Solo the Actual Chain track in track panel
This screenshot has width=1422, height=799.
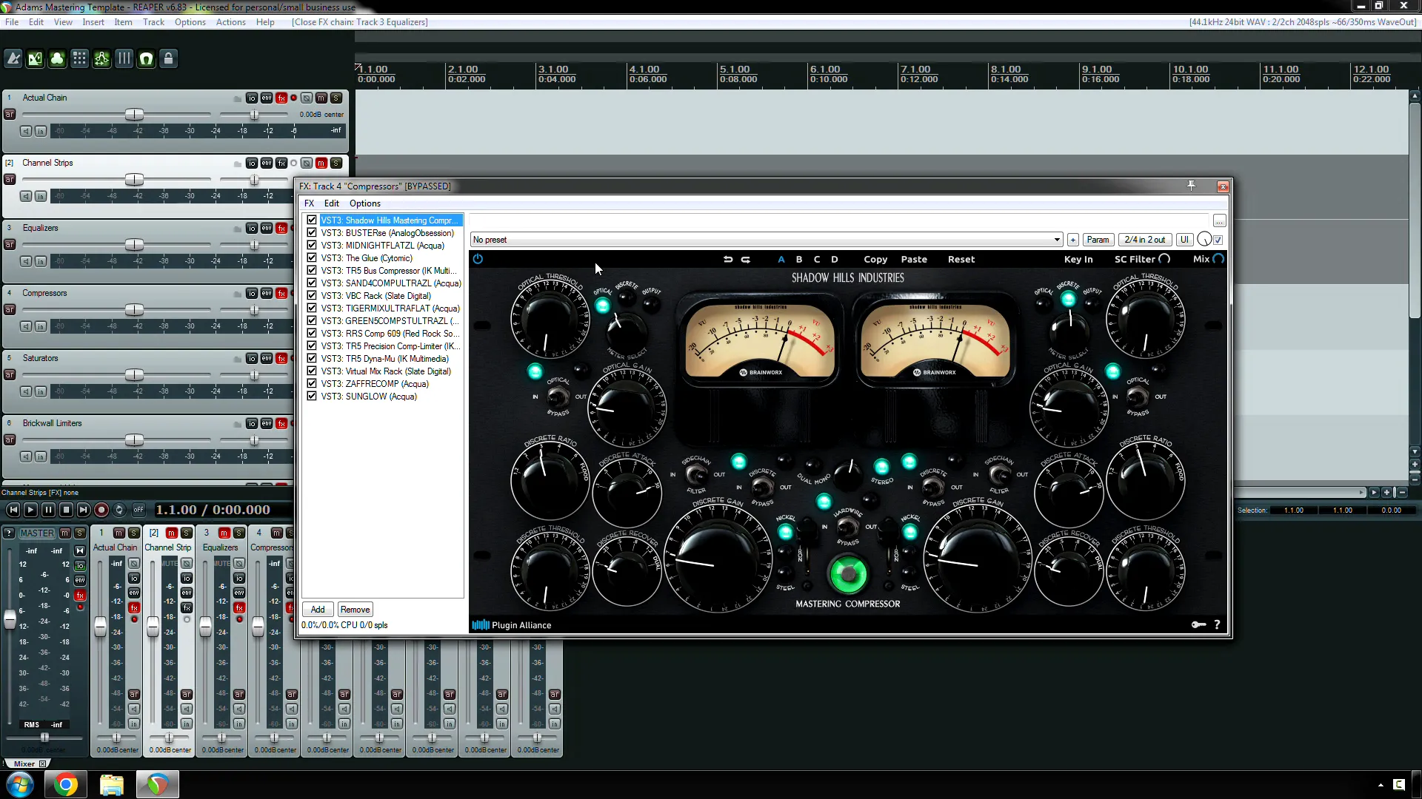tap(336, 98)
